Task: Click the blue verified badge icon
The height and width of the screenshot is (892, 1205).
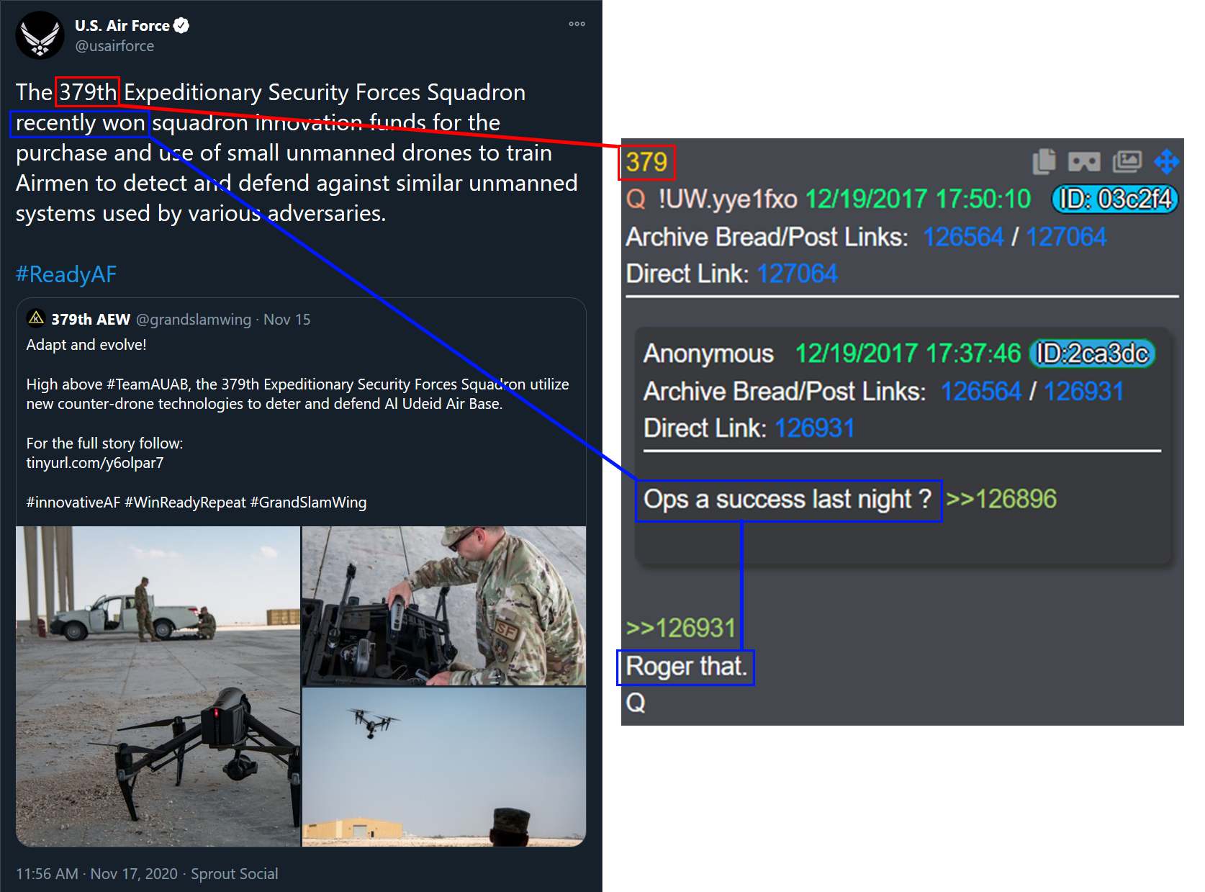Action: click(181, 26)
